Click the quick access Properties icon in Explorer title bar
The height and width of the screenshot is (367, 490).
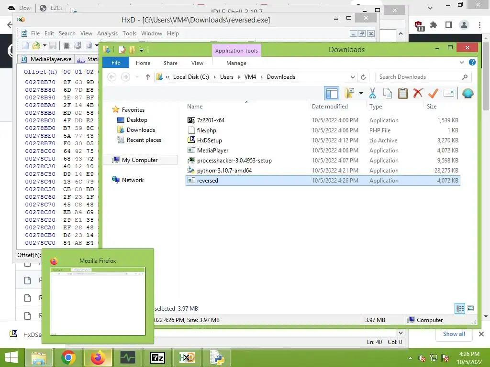[x=122, y=50]
